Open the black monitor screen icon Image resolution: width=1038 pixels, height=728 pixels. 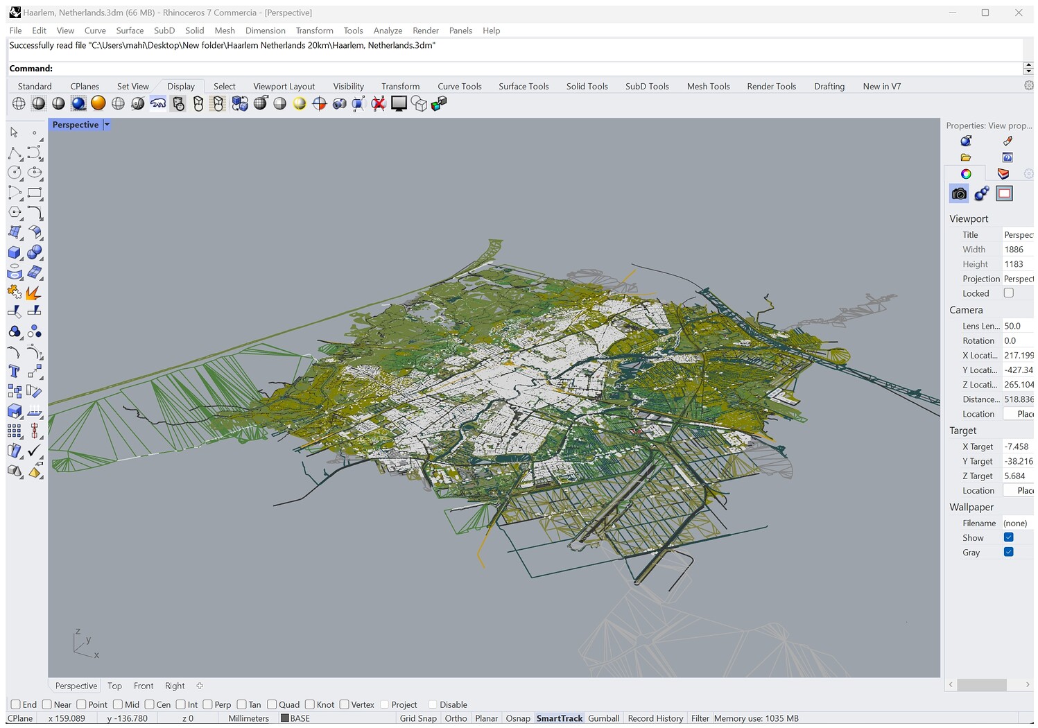click(399, 104)
